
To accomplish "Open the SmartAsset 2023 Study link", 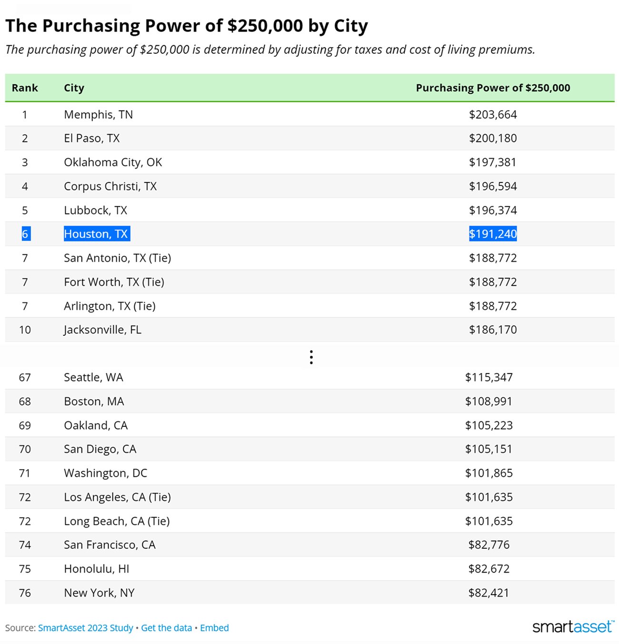I will click(x=85, y=628).
